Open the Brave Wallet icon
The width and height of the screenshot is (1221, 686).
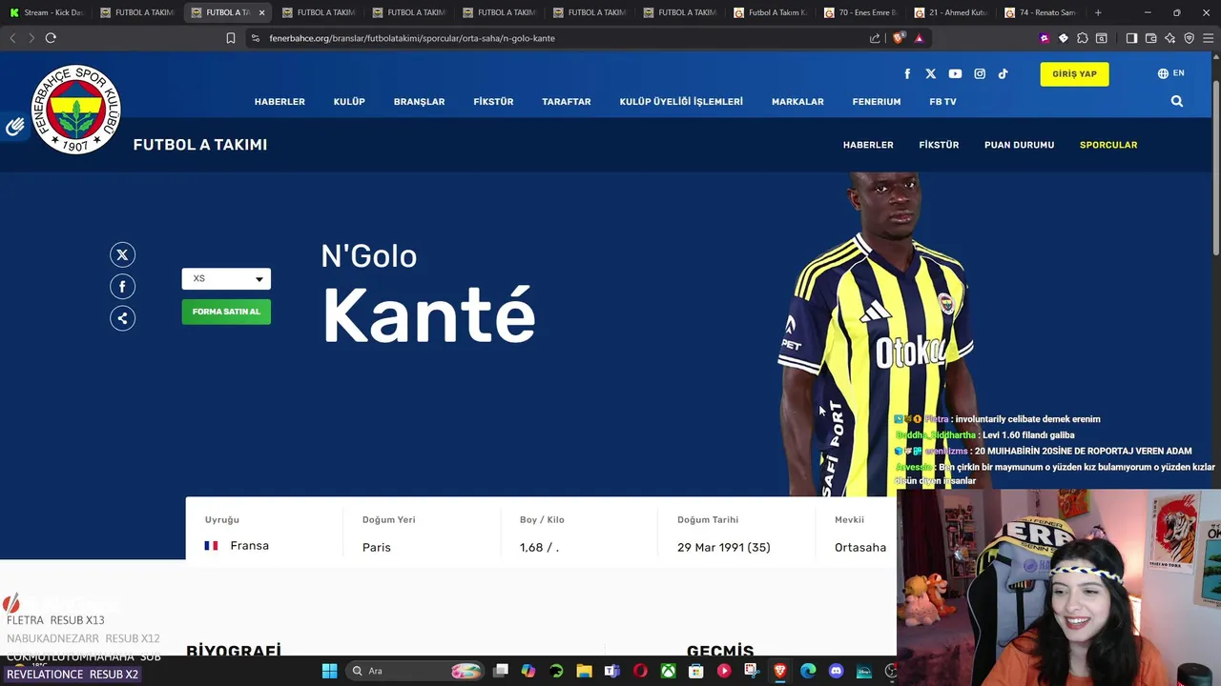click(x=1150, y=38)
